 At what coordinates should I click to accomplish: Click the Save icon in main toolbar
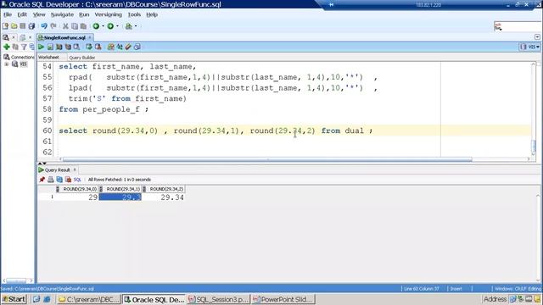(23, 26)
